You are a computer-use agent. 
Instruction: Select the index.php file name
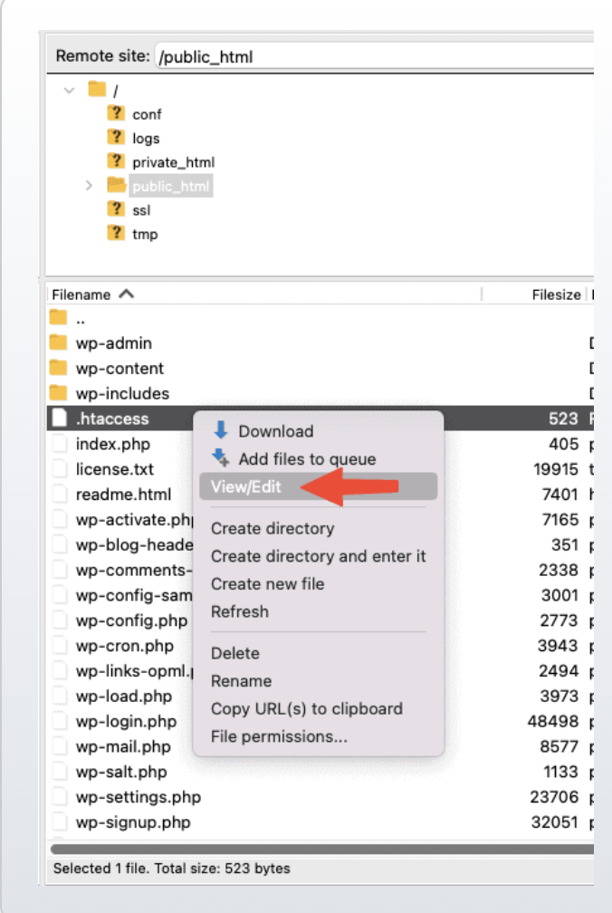pyautogui.click(x=113, y=444)
